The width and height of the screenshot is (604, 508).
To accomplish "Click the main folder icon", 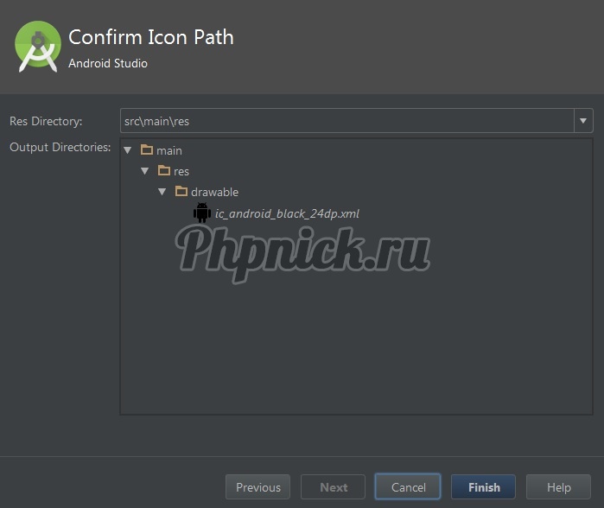I will coord(146,150).
